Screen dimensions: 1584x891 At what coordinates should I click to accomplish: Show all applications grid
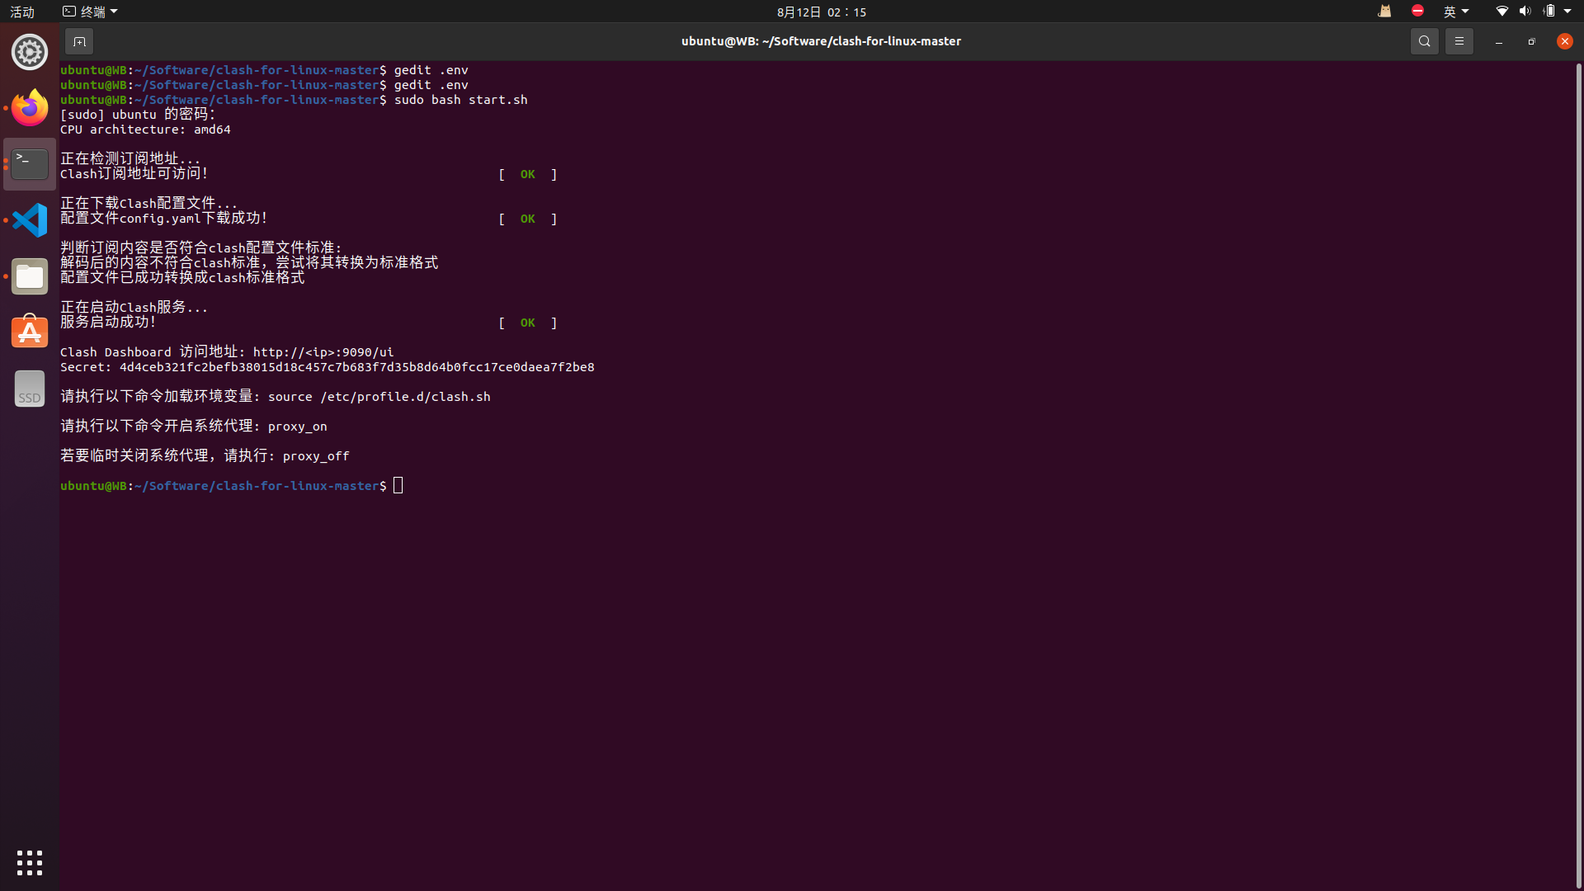point(30,863)
